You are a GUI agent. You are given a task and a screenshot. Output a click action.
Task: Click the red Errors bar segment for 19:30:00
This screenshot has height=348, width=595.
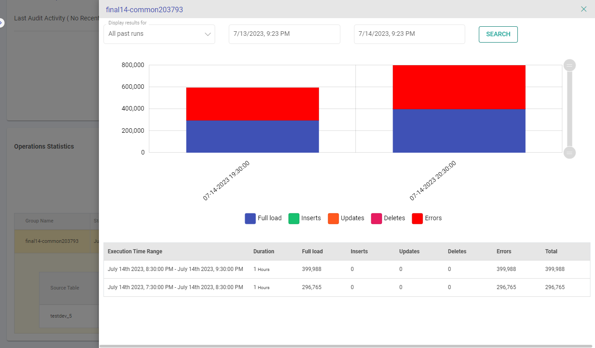coord(252,104)
